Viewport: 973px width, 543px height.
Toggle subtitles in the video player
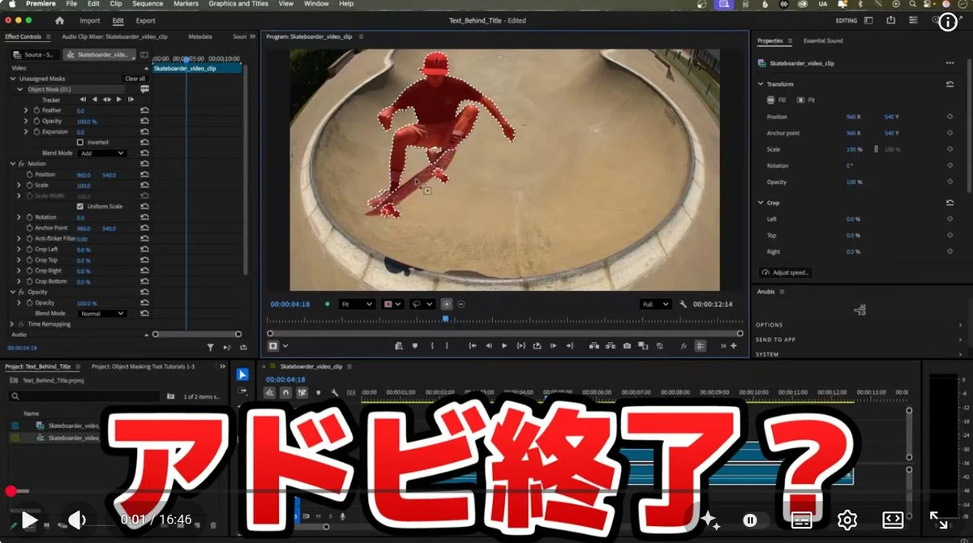click(801, 519)
